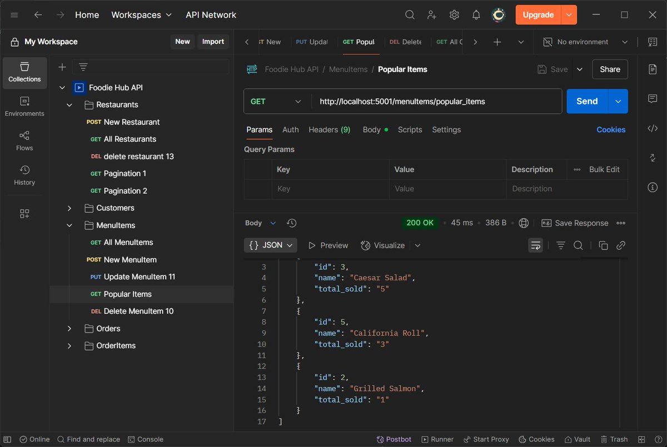This screenshot has height=447, width=667.
Task: Click the Import button
Action: coord(213,42)
